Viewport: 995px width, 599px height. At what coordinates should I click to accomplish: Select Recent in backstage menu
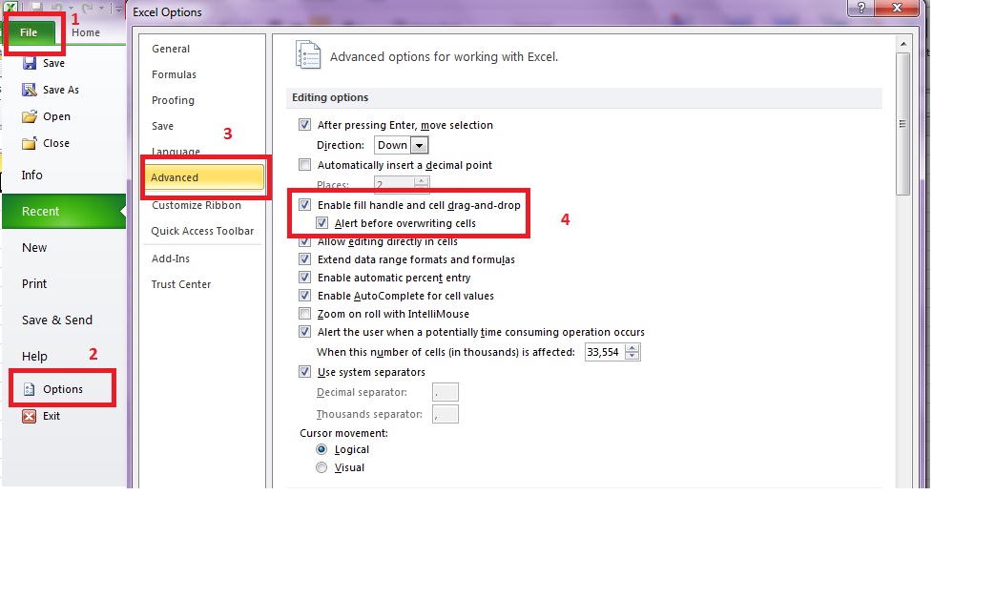(x=64, y=212)
